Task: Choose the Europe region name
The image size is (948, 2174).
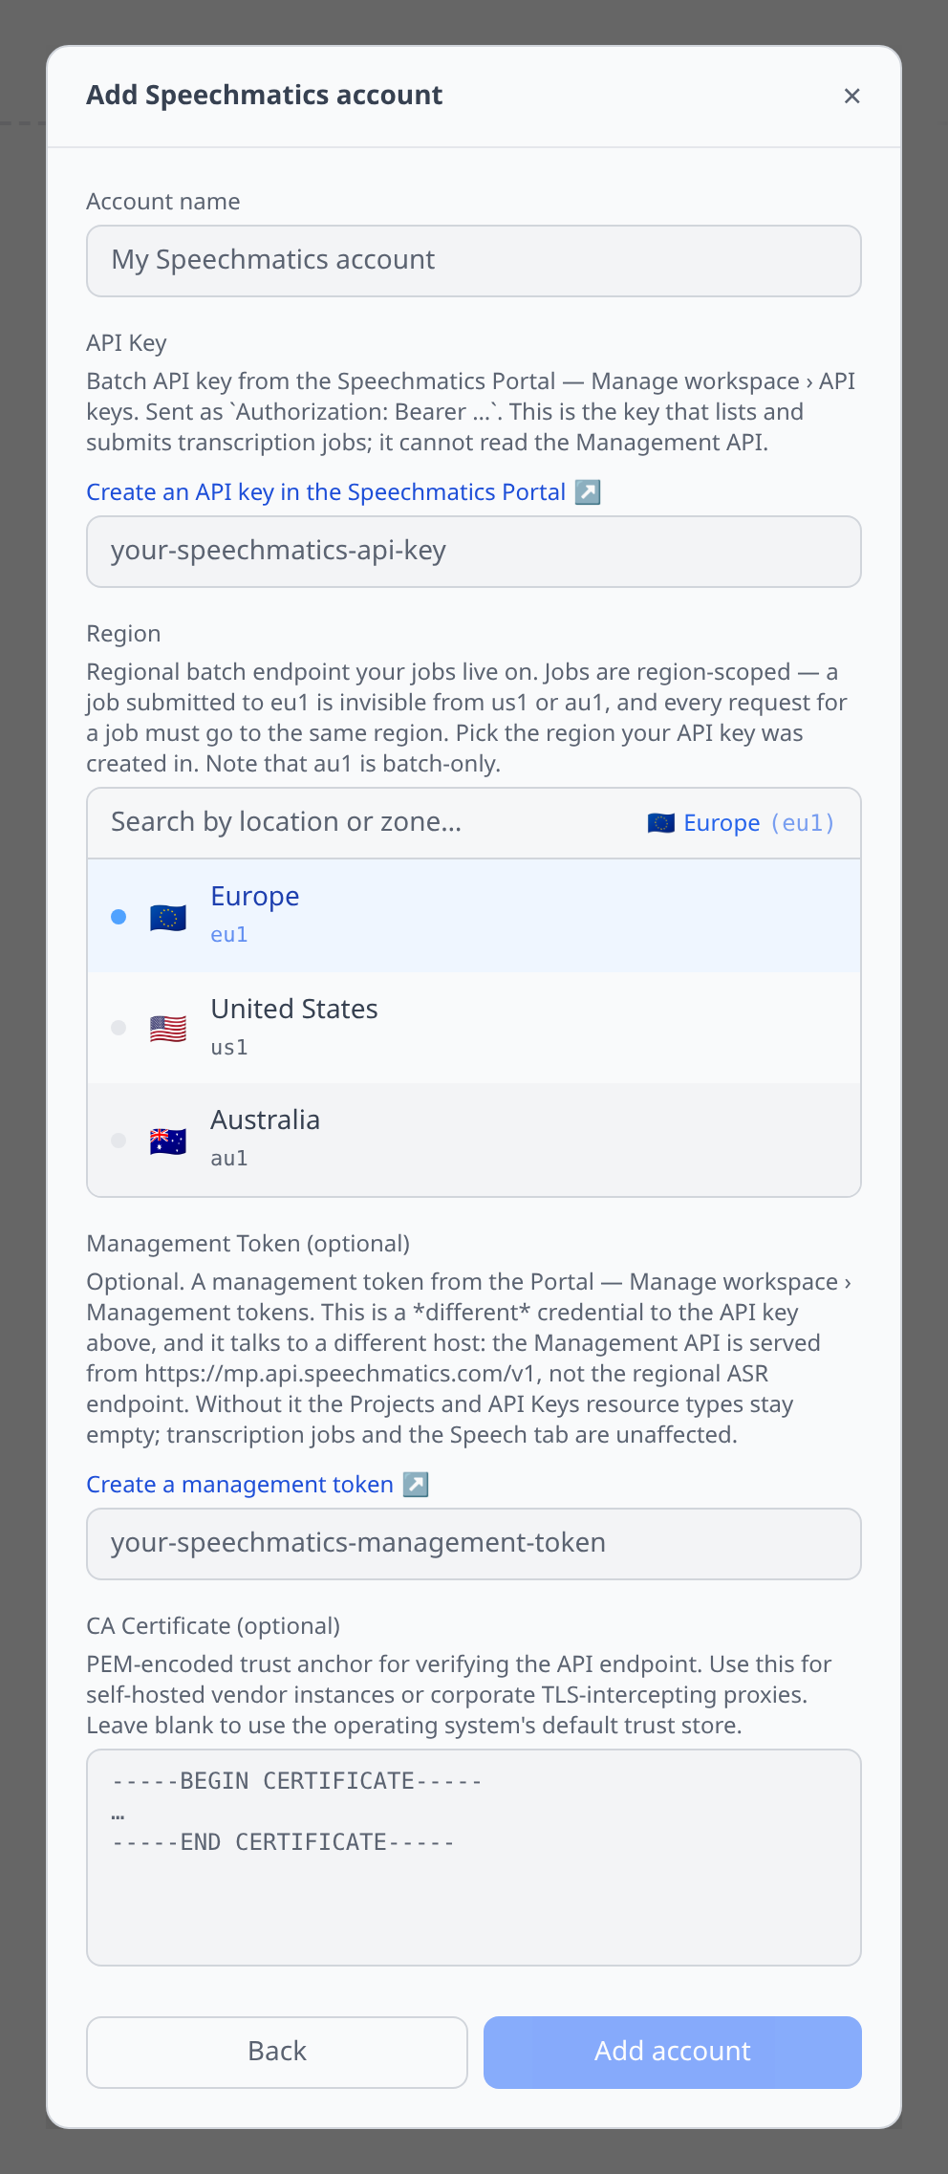Action: pyautogui.click(x=255, y=897)
